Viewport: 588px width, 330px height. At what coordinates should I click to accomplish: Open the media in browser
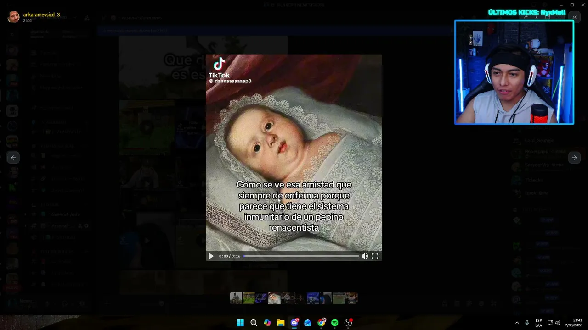point(548,17)
